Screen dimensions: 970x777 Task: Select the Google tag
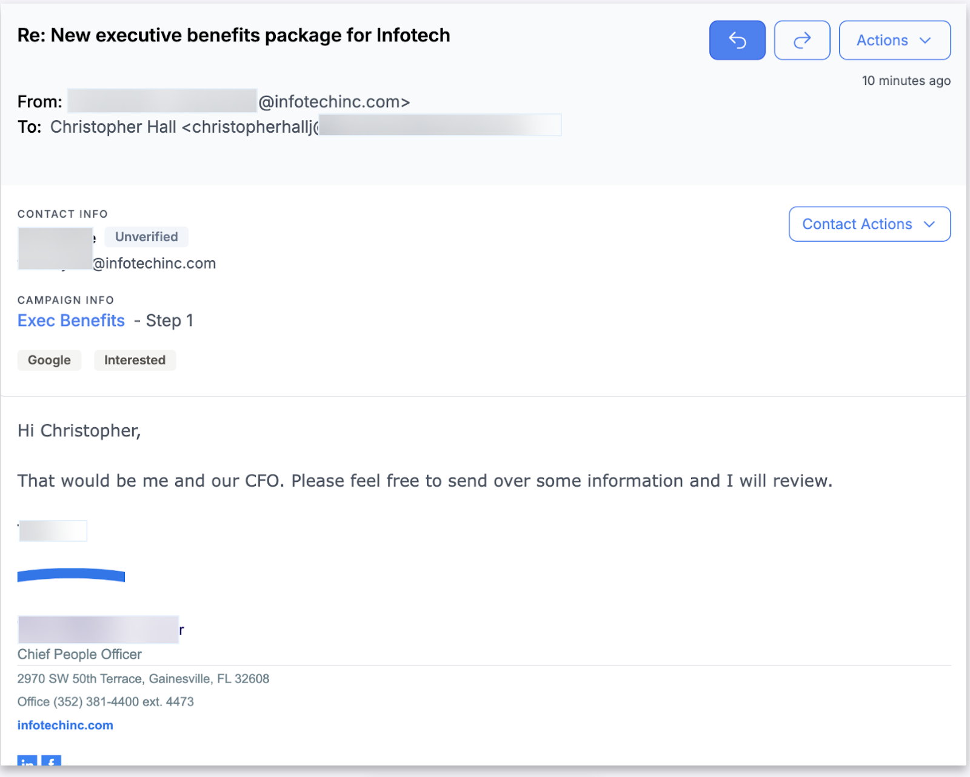click(x=49, y=360)
